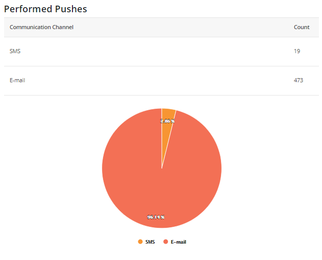Click the E-mail count value 473
Viewport: 322px width, 260px height.
(x=299, y=80)
